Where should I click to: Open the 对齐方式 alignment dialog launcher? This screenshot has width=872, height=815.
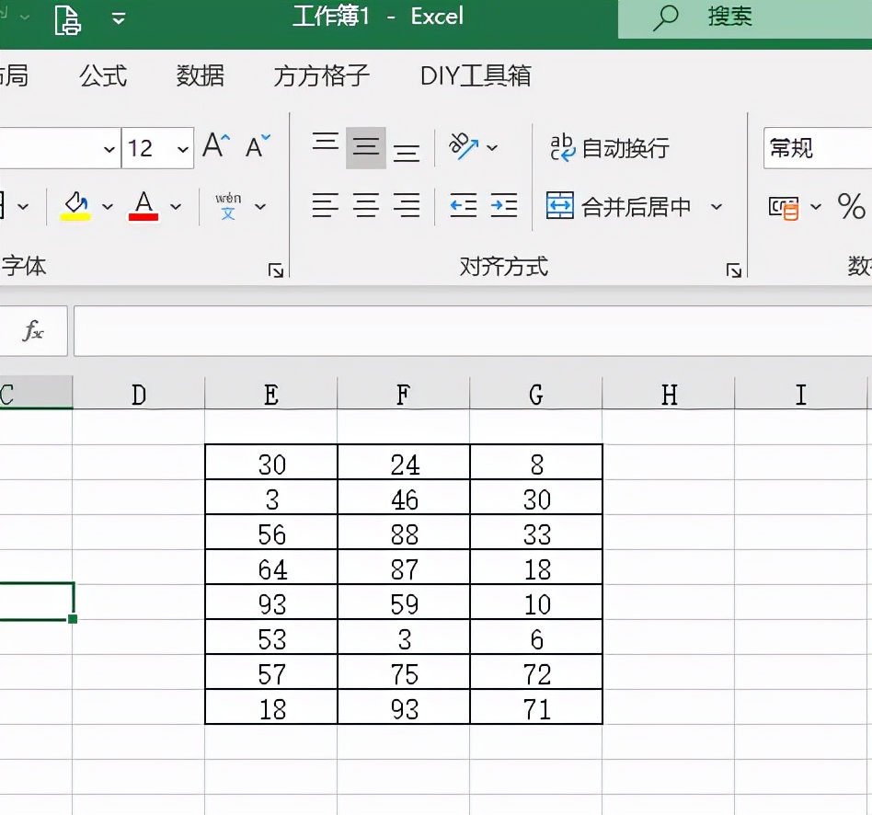735,270
